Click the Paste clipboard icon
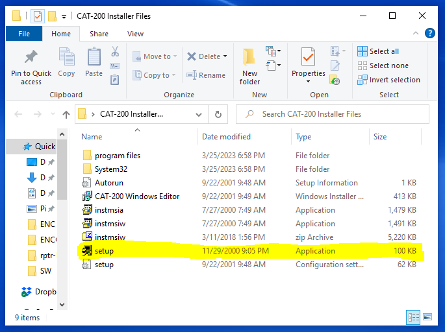The width and height of the screenshot is (445, 332). point(94,56)
